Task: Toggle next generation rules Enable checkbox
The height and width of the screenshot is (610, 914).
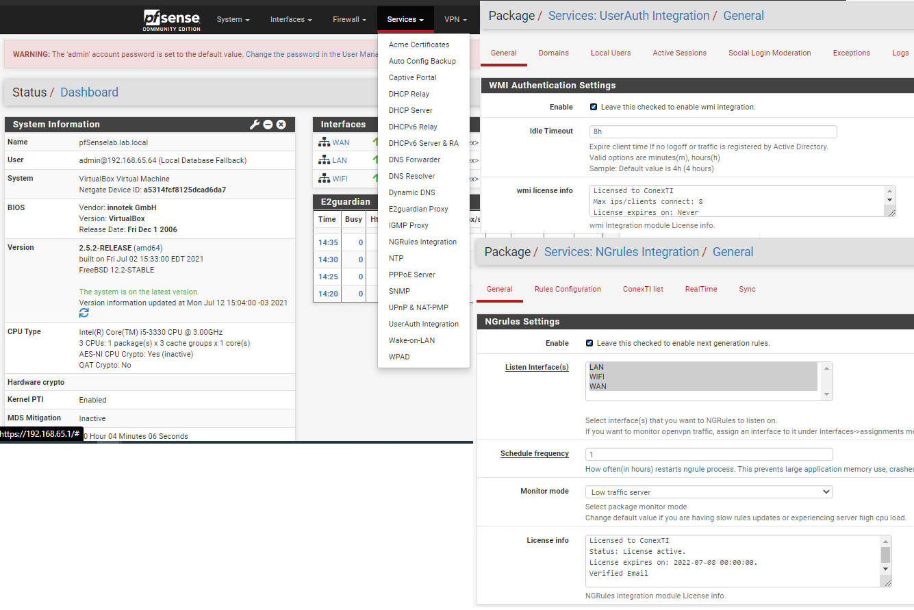Action: (589, 343)
